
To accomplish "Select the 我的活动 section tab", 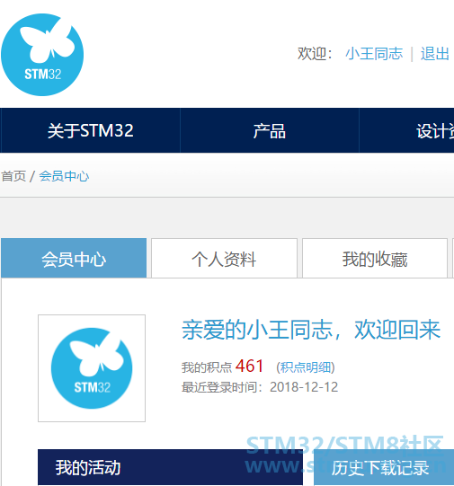I will click(x=170, y=467).
